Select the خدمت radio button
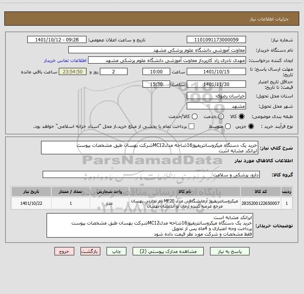Screen dimensions: 304x294 221,116
